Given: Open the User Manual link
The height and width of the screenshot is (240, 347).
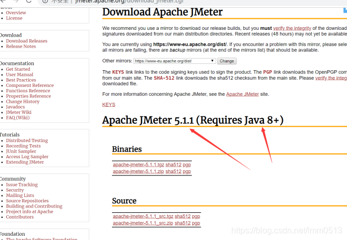Looking at the screenshot, I should (x=19, y=74).
